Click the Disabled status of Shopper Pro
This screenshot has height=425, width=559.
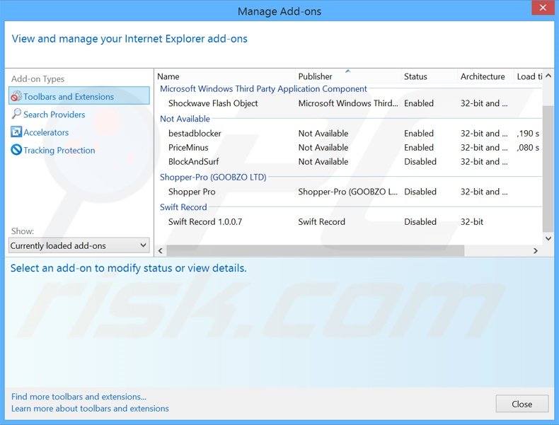point(420,192)
